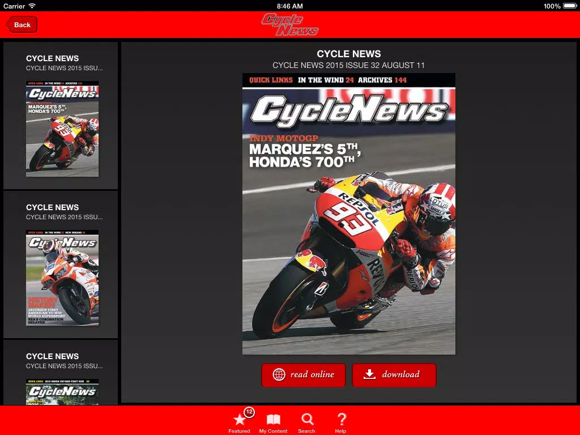Image resolution: width=580 pixels, height=435 pixels.
Task: Click the second sidebar 'CYCLE NEWS' heading
Action: click(52, 207)
